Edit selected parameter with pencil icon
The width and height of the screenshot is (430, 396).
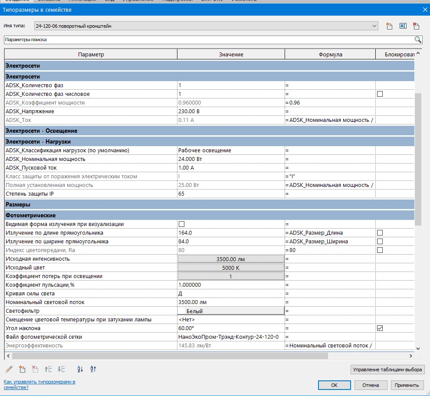[9, 369]
